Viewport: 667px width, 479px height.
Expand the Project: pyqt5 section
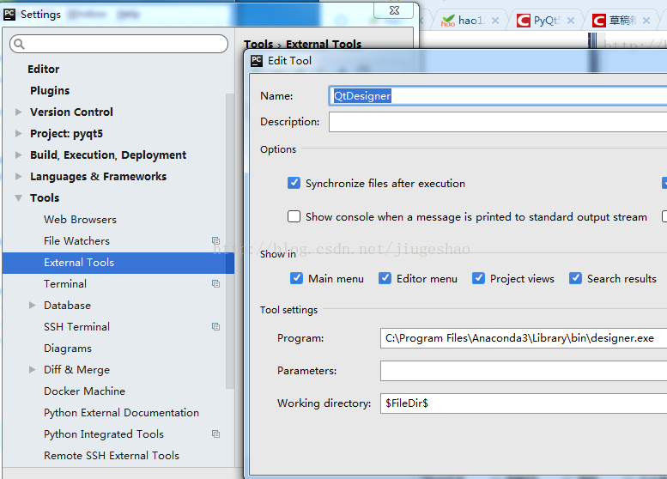[18, 134]
